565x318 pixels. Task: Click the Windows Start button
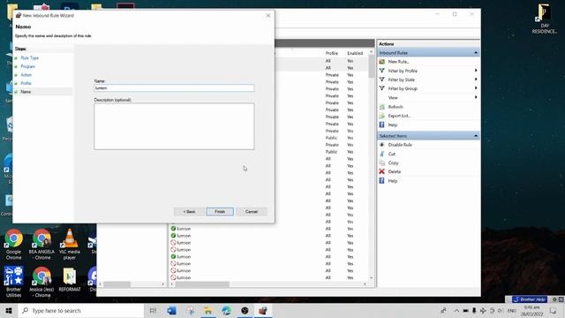9,310
